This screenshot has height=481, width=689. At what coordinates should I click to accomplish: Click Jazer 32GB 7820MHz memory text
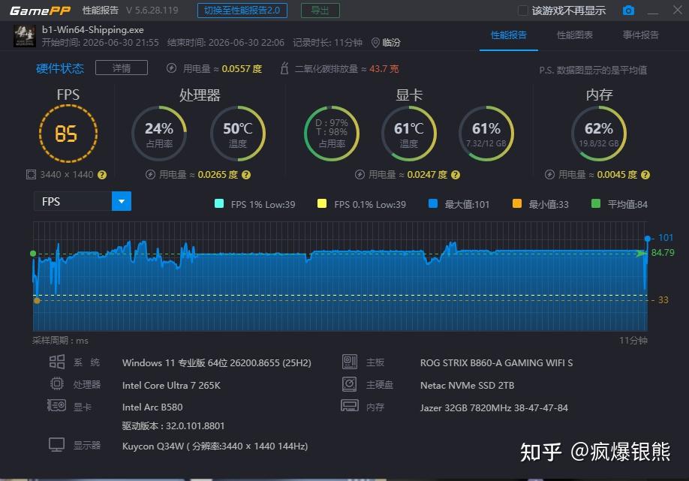[494, 407]
